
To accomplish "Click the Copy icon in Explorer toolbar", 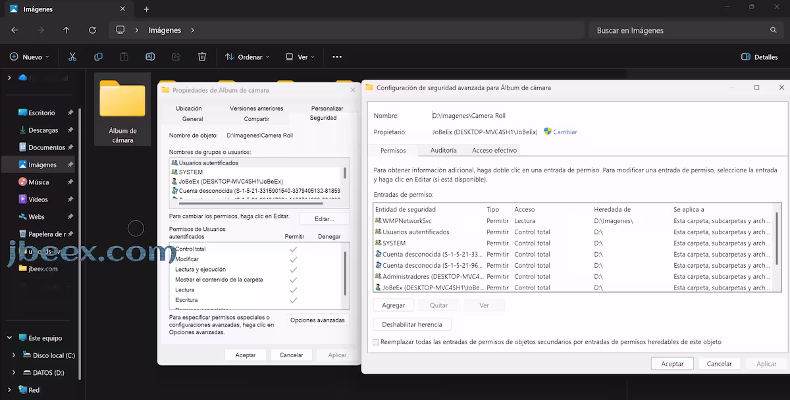I will tap(98, 57).
